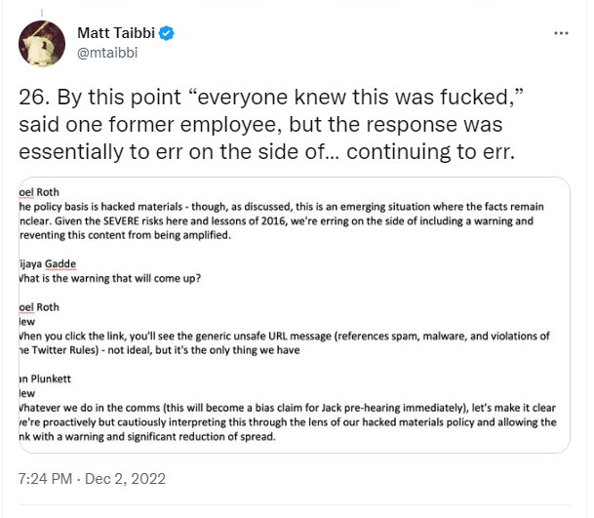594x518 pixels.
Task: Click the line asking about the warning
Action: [110, 279]
